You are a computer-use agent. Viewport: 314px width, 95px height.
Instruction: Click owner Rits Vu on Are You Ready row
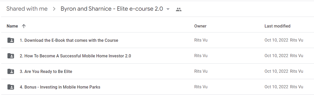pyautogui.click(x=201, y=71)
